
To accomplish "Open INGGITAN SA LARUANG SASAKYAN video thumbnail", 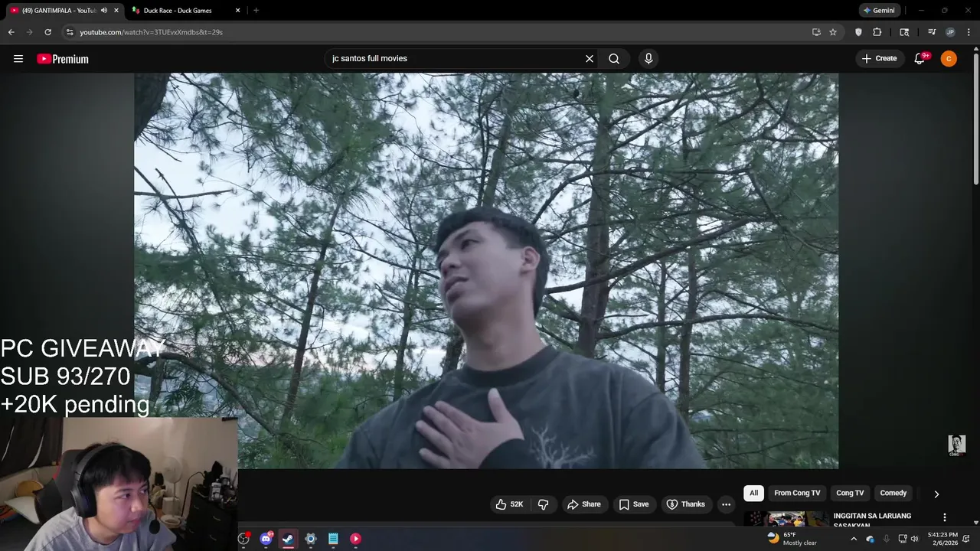I will point(786,519).
